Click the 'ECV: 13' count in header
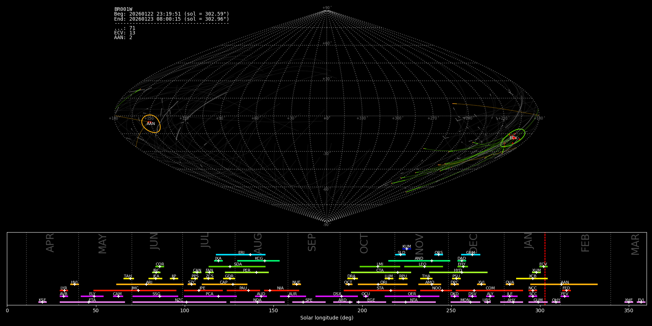The width and height of the screenshot is (652, 326). point(125,33)
